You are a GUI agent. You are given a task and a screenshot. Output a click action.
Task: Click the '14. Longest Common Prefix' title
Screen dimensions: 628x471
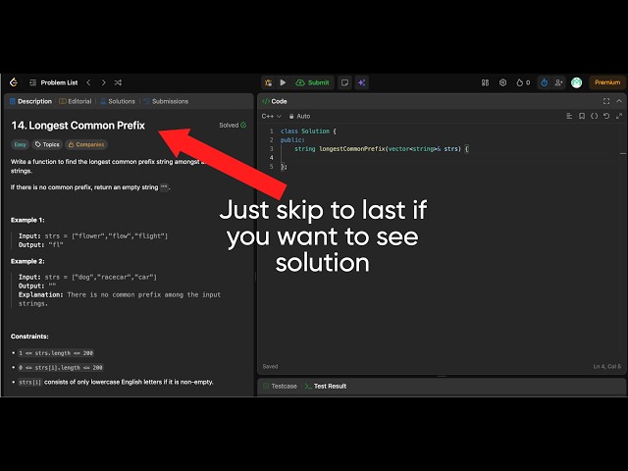coord(78,126)
